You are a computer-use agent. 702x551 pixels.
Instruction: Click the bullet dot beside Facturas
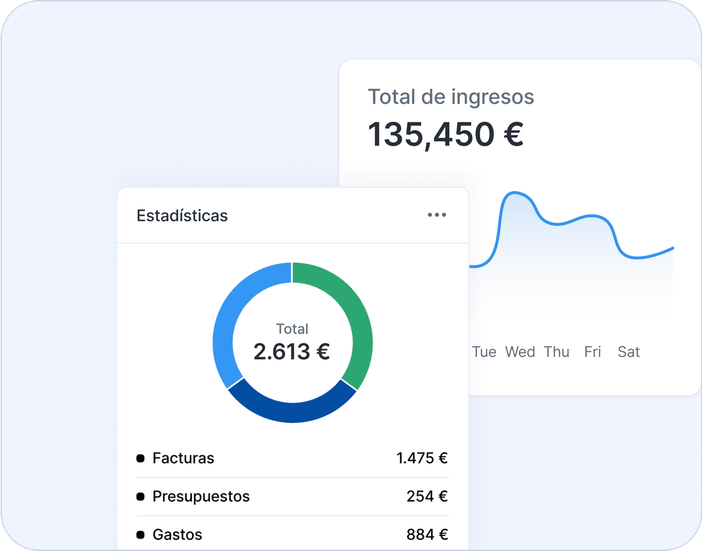click(x=140, y=459)
